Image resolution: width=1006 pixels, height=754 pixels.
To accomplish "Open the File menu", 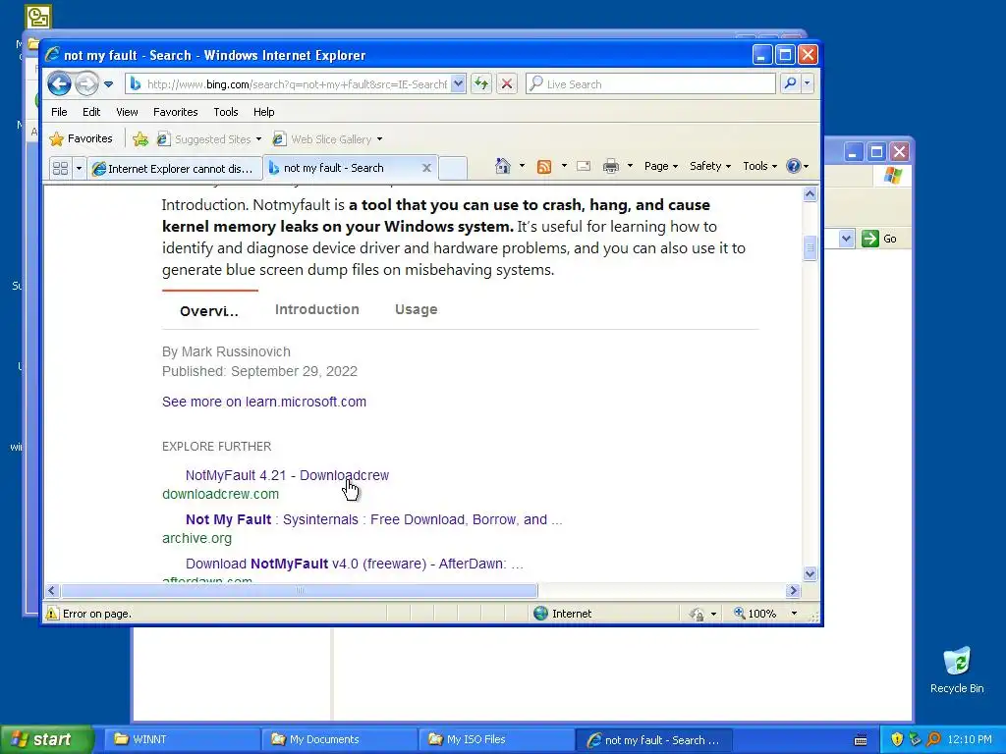I will click(x=59, y=112).
